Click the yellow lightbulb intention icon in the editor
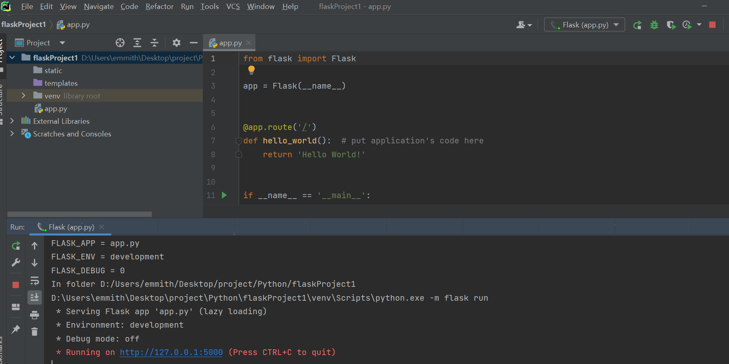729x364 pixels. 251,70
